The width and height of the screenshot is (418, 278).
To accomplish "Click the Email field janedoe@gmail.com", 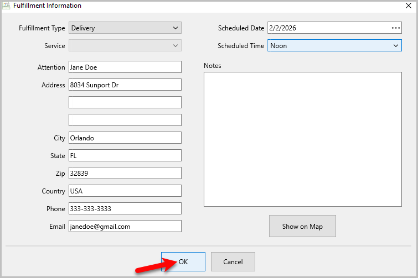I will pyautogui.click(x=125, y=226).
